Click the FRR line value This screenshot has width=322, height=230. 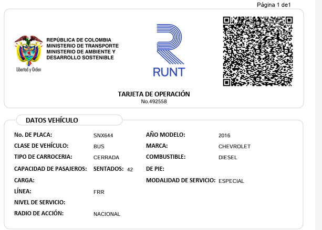[x=99, y=192]
